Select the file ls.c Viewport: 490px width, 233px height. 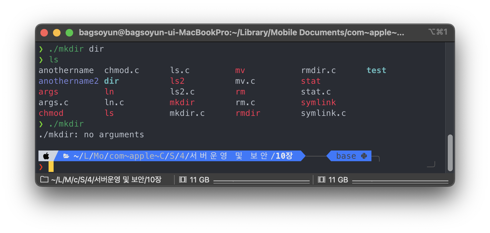[x=180, y=70]
